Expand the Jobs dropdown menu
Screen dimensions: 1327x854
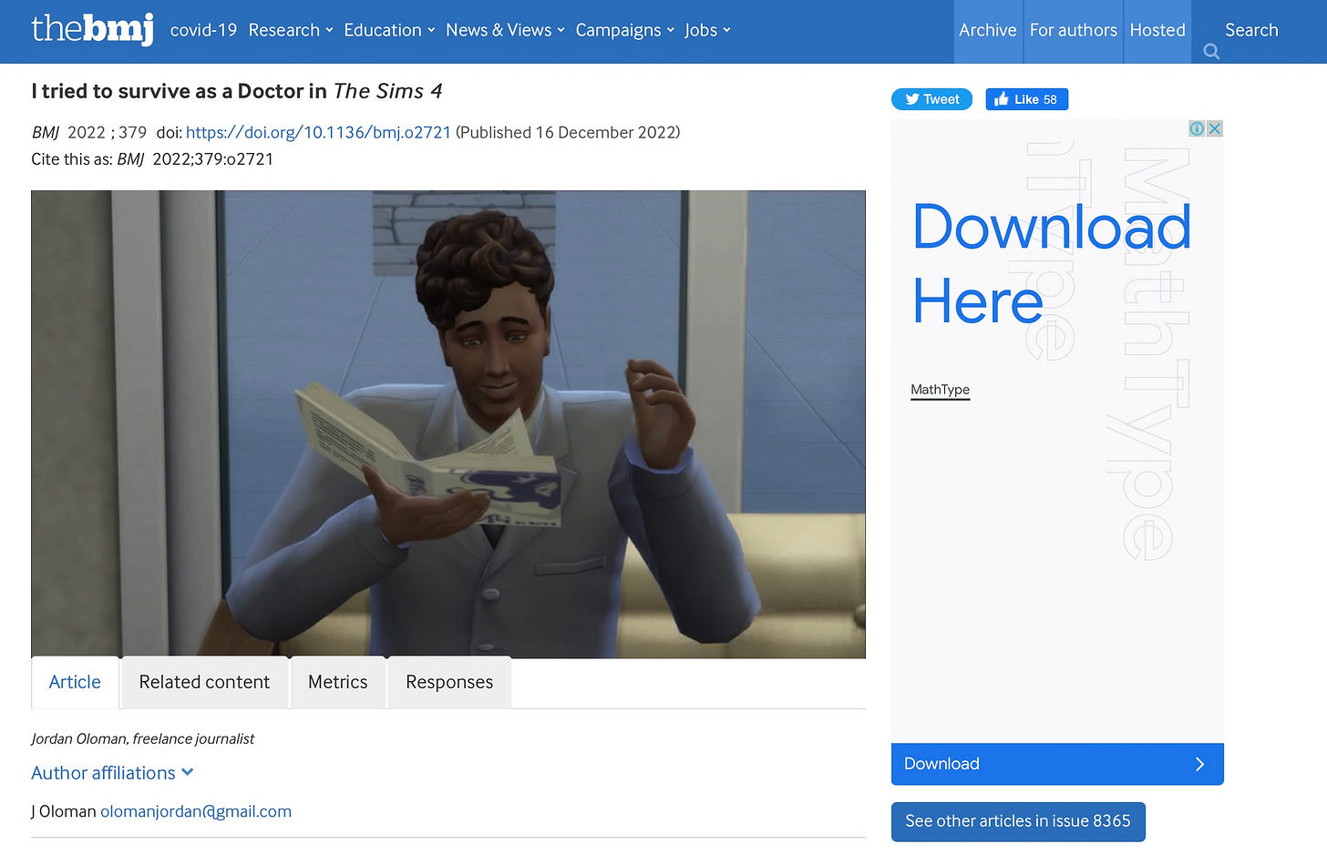[x=707, y=30]
